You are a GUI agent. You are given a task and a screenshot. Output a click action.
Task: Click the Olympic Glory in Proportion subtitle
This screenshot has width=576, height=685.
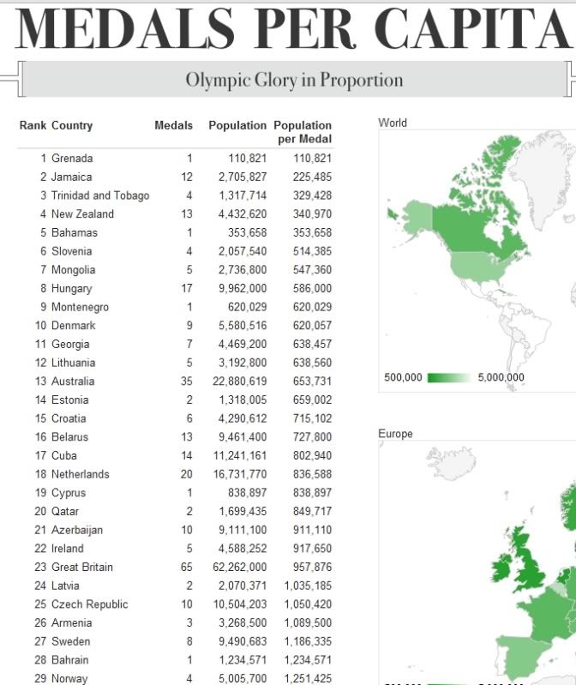[294, 81]
